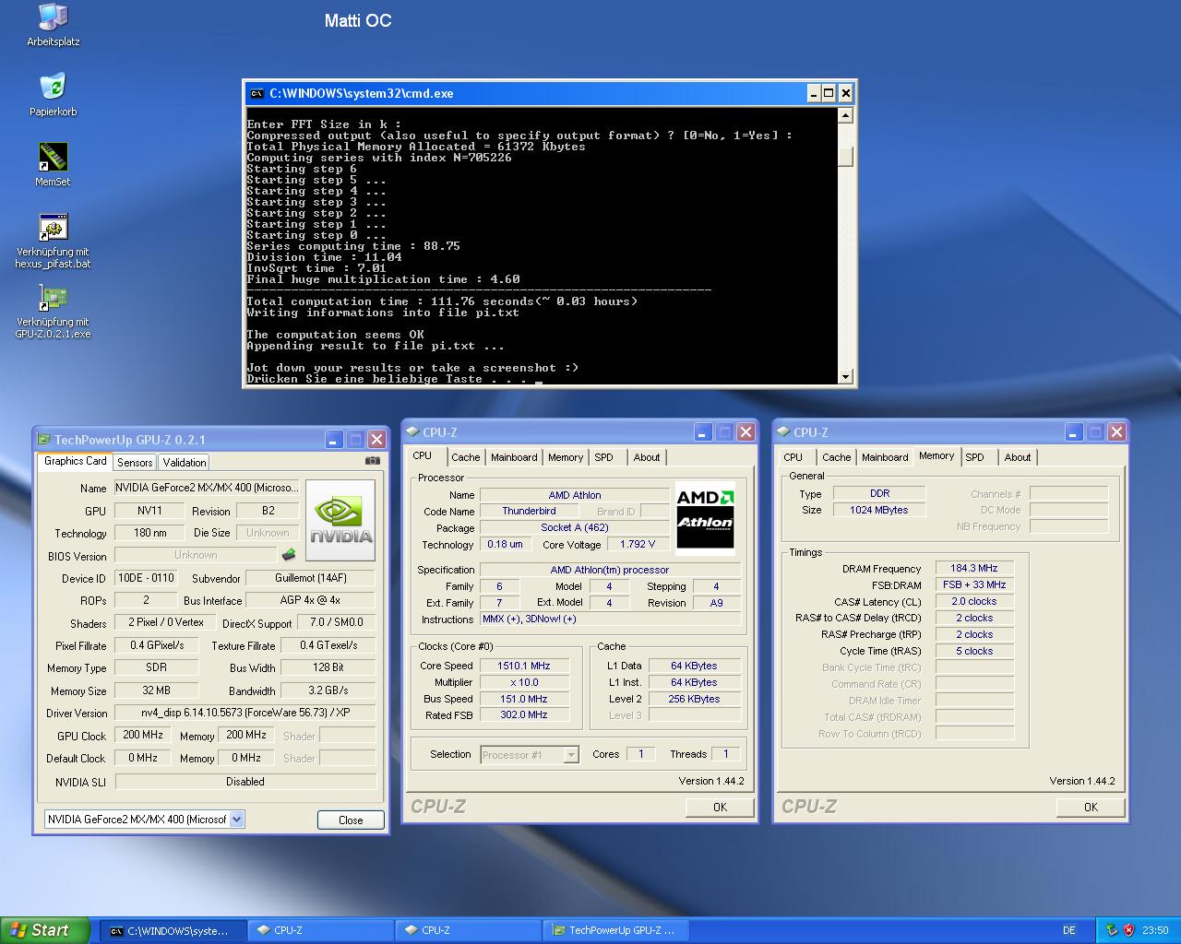Click the CPU Specification field

pos(609,570)
